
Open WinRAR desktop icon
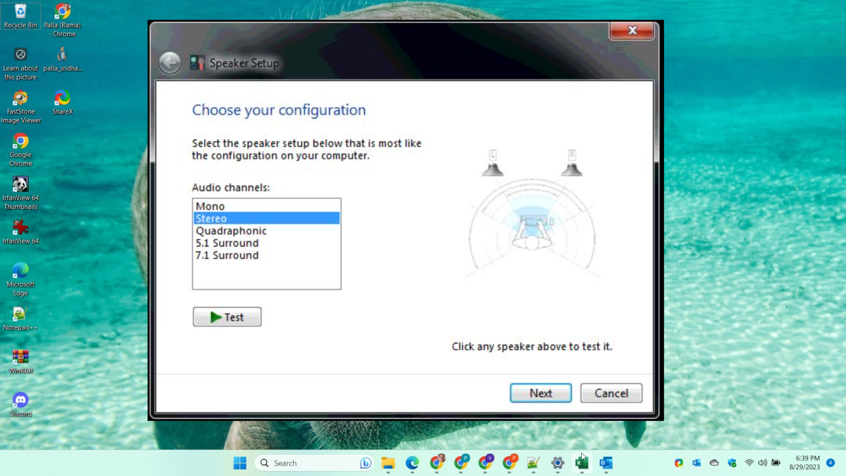tap(20, 361)
